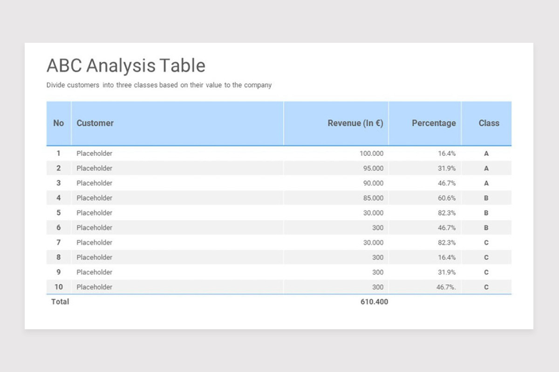Screen dimensions: 559x372
Task: Select the Customer column header
Action: coord(177,123)
